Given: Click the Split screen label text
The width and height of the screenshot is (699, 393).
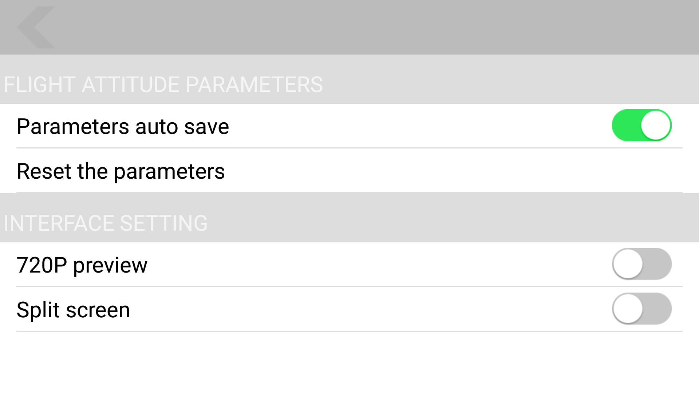Looking at the screenshot, I should [x=73, y=310].
